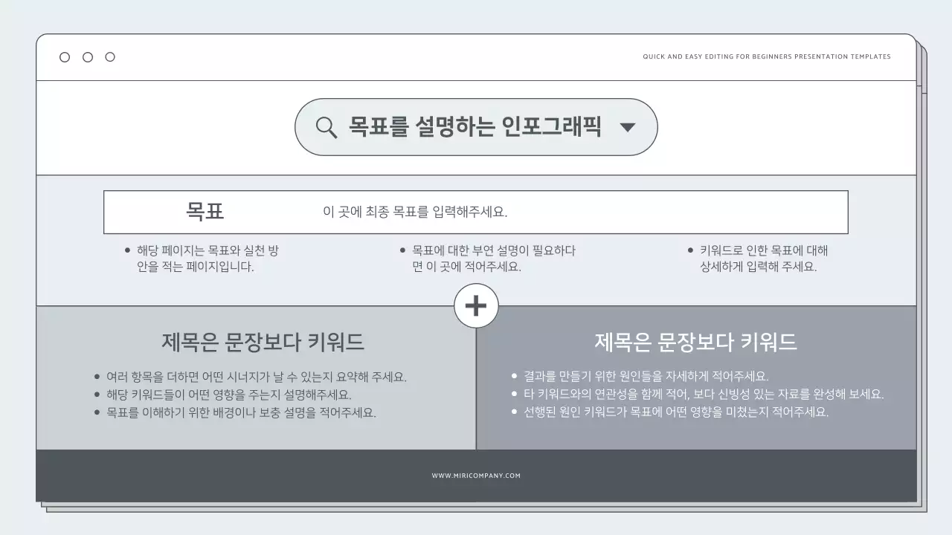The height and width of the screenshot is (535, 952).
Task: Click the rightmost window control circle
Action: tap(110, 56)
